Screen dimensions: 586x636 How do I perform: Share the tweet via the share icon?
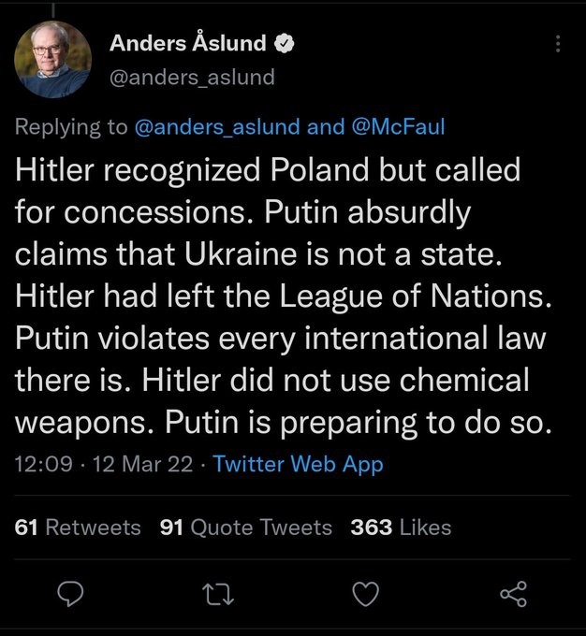pos(513,593)
